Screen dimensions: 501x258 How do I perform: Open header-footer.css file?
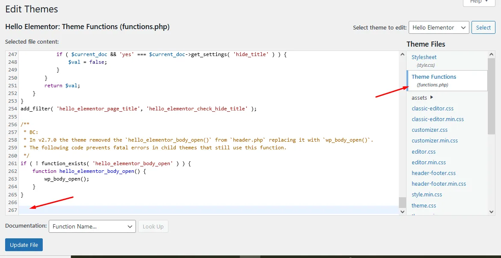pyautogui.click(x=433, y=173)
